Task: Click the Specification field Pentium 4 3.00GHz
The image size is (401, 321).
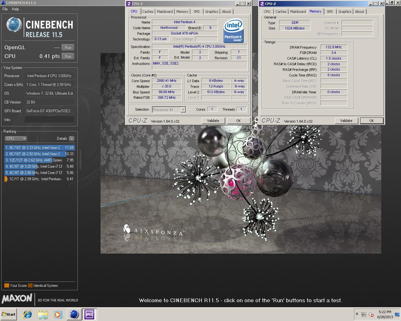Action: [199, 47]
